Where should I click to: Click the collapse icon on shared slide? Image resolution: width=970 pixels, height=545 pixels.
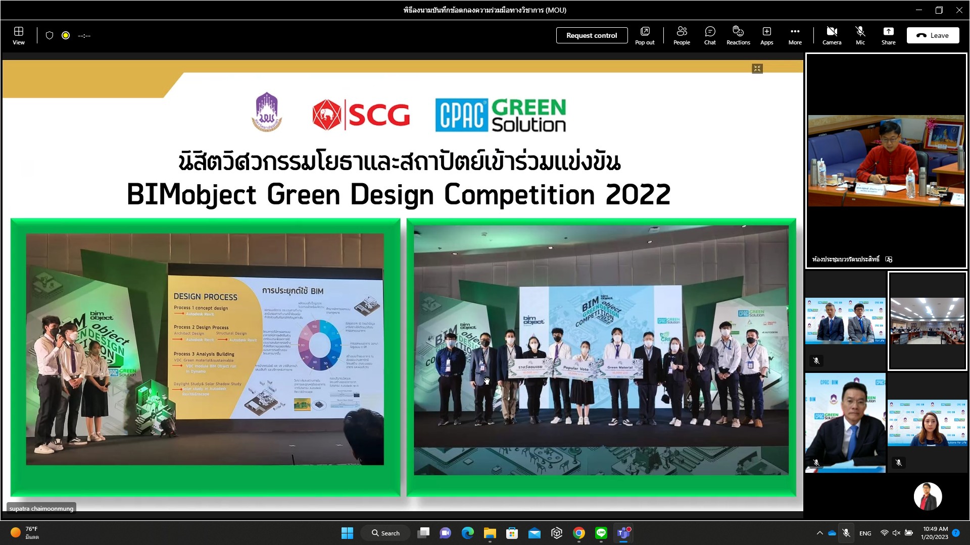pos(757,69)
